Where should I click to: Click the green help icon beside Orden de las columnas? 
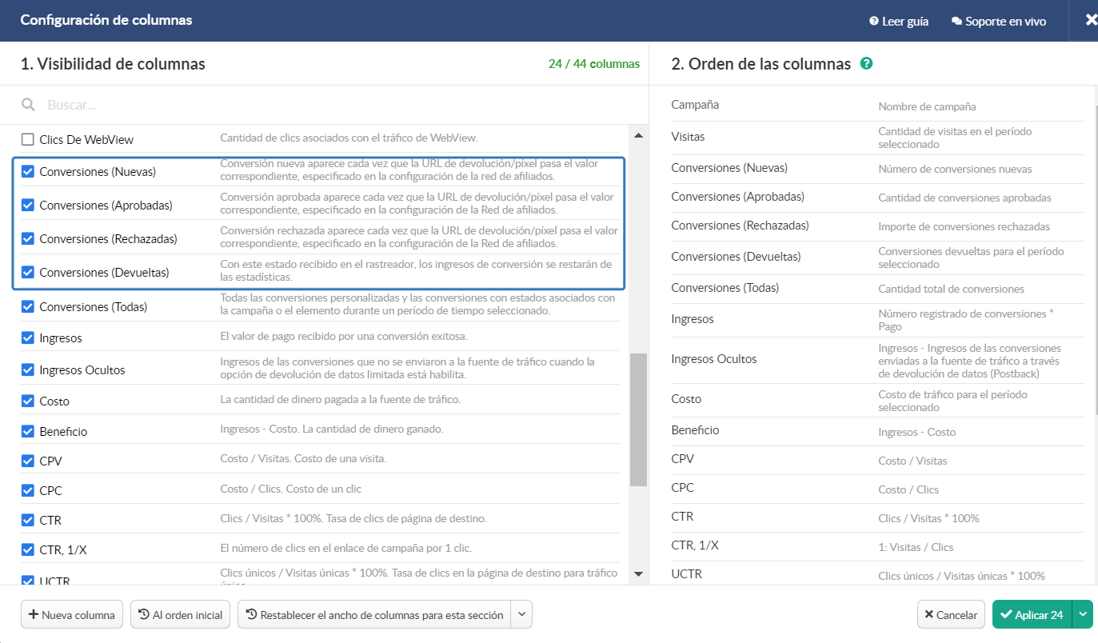pos(866,64)
